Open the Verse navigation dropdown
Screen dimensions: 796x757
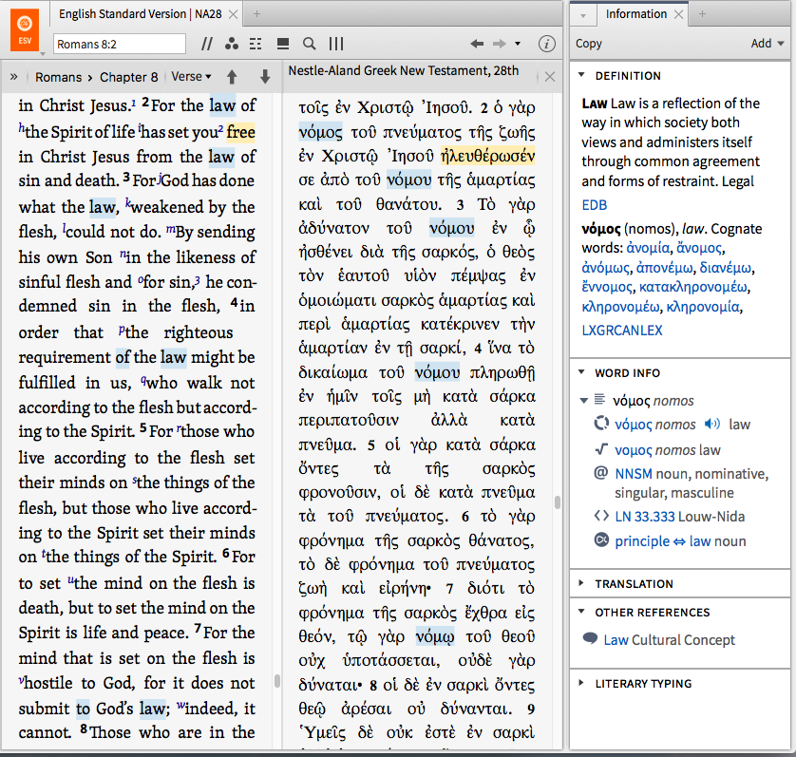pos(191,77)
